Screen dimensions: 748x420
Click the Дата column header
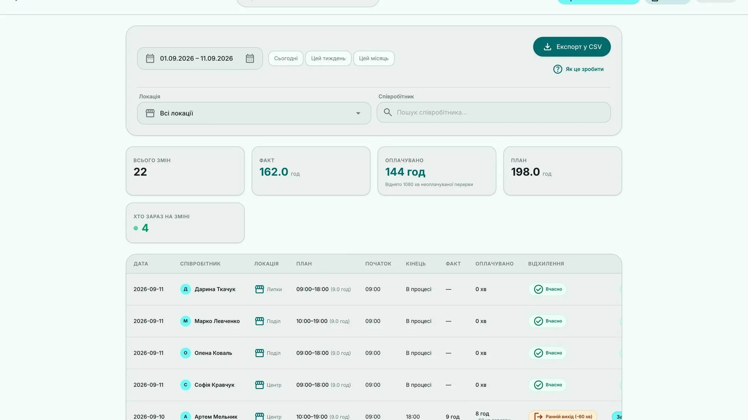(141, 264)
